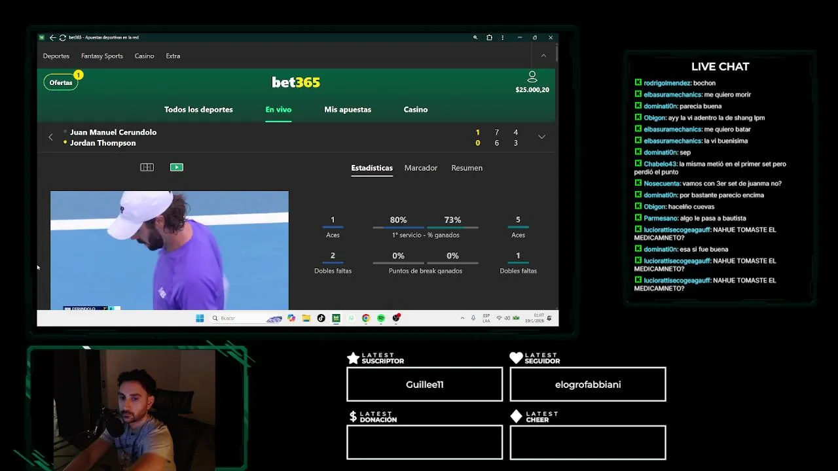Open the Casino item in top menu
Image resolution: width=838 pixels, height=471 pixels.
(x=145, y=56)
